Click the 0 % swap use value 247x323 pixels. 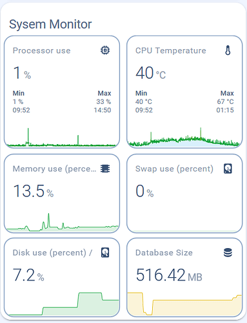[x=144, y=191]
